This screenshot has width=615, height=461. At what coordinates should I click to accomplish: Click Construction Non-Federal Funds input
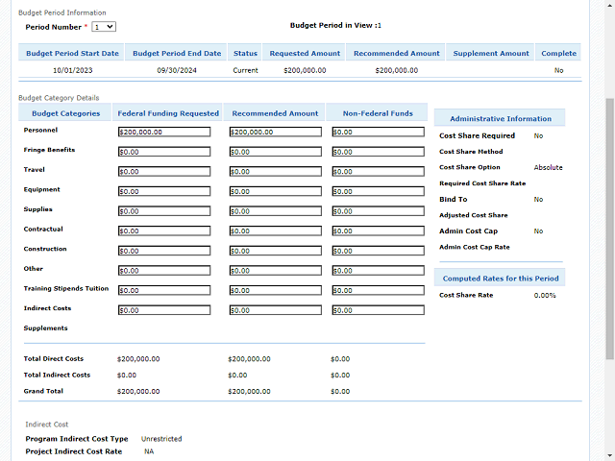(x=377, y=251)
